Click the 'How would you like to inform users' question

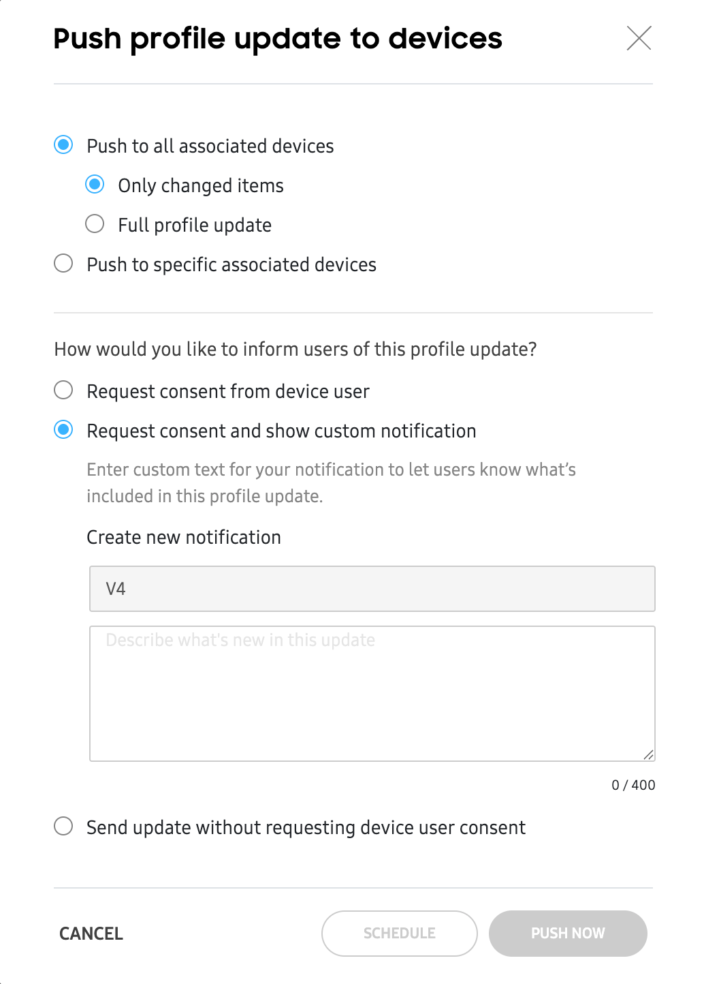[x=295, y=349]
